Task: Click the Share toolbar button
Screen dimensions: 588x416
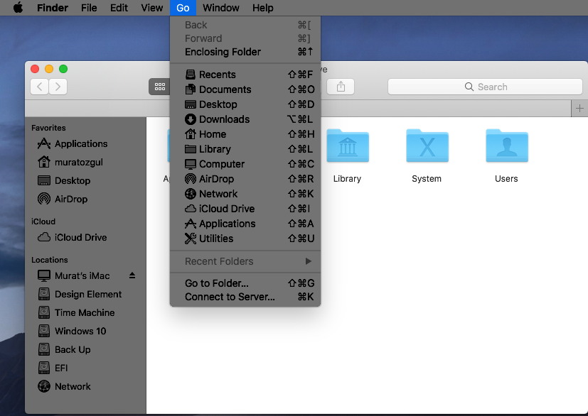Action: point(341,87)
